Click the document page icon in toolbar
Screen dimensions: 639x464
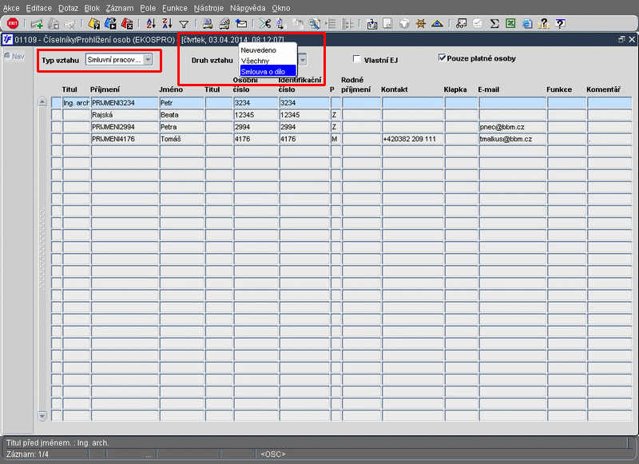388,24
